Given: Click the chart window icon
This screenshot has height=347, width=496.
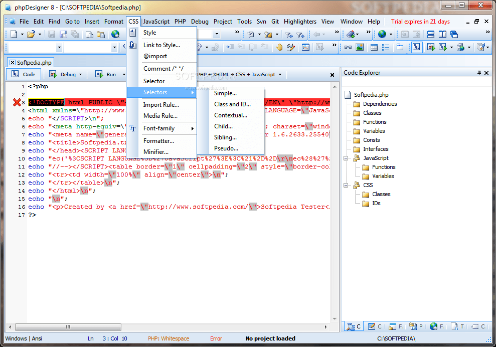Looking at the screenshot, I should (x=305, y=47).
